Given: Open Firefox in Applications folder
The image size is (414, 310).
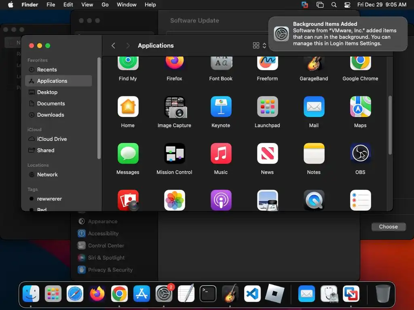Looking at the screenshot, I should (x=174, y=63).
